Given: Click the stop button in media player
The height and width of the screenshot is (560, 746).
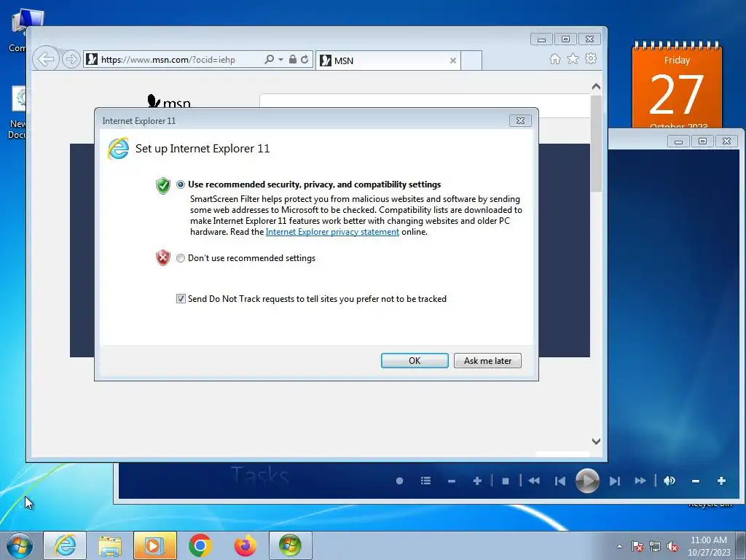Looking at the screenshot, I should point(506,481).
